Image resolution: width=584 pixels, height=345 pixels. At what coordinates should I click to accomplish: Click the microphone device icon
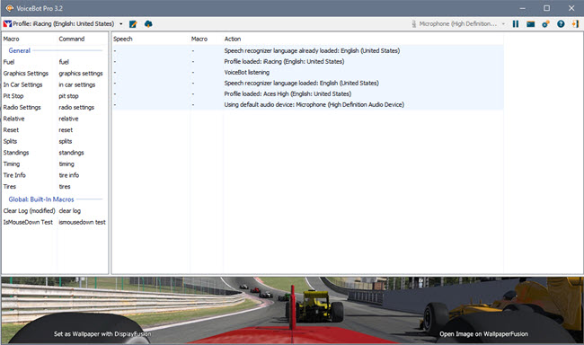pos(414,24)
